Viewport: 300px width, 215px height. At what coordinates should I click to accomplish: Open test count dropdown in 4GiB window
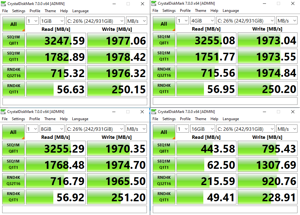(182, 21)
